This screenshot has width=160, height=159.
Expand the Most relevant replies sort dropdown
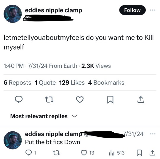[x=44, y=116]
